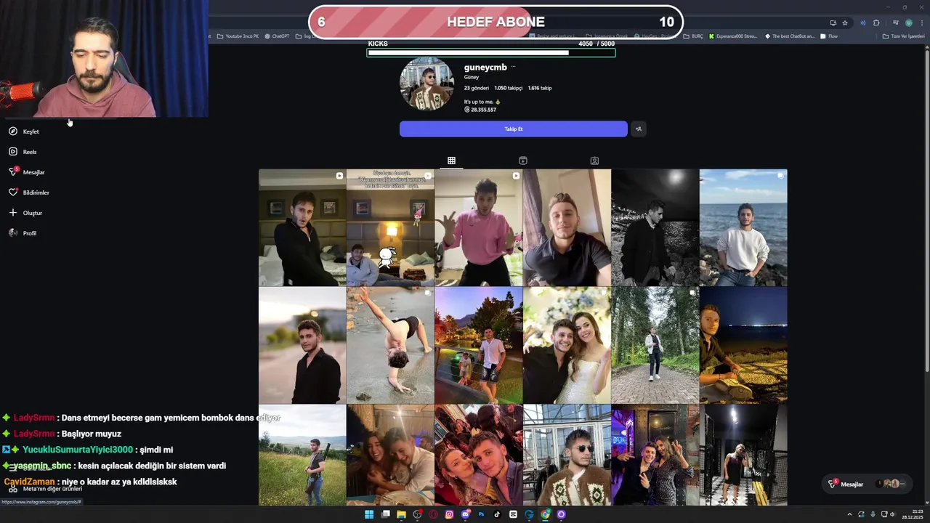Open the 1.050 takipçi followers list

pos(508,88)
